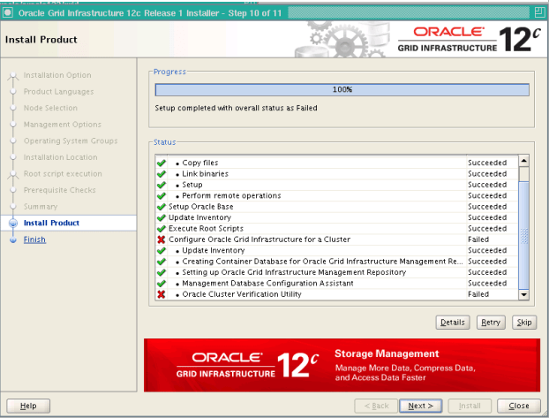549x418 pixels.
Task: Open the Details button
Action: (453, 323)
